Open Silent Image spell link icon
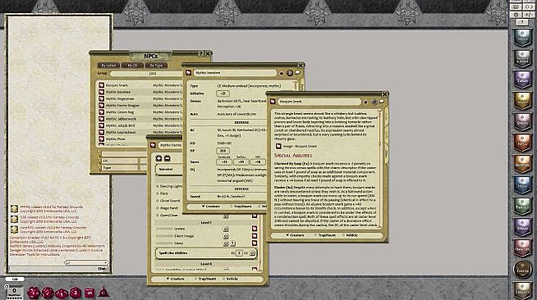537x300 pixels. [255, 236]
